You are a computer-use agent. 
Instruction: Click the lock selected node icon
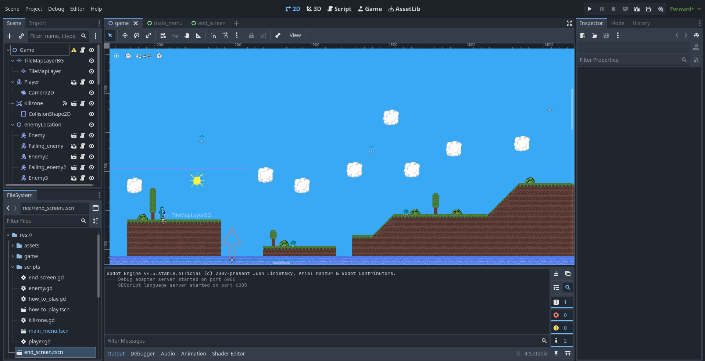pyautogui.click(x=251, y=36)
